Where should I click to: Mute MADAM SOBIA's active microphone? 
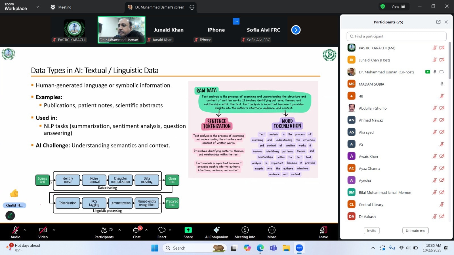pos(442,84)
